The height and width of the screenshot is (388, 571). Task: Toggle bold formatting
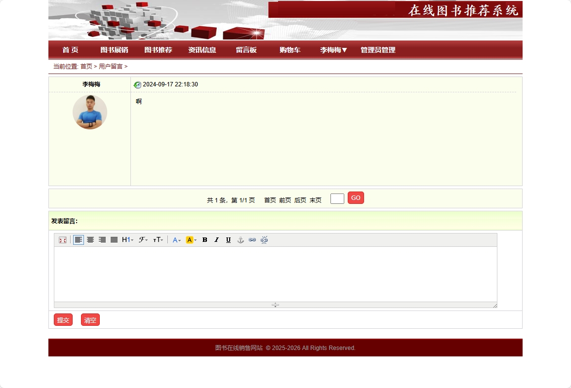coord(204,240)
